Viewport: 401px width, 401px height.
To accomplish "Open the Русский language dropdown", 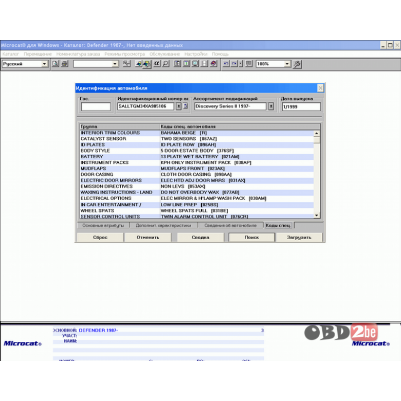I will tap(44, 64).
